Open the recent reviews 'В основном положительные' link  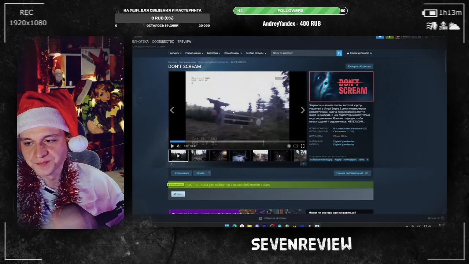coord(348,128)
